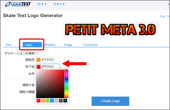Switch to the Shadow tab
Image resolution: width=170 pixels, height=110 pixels.
50,45
